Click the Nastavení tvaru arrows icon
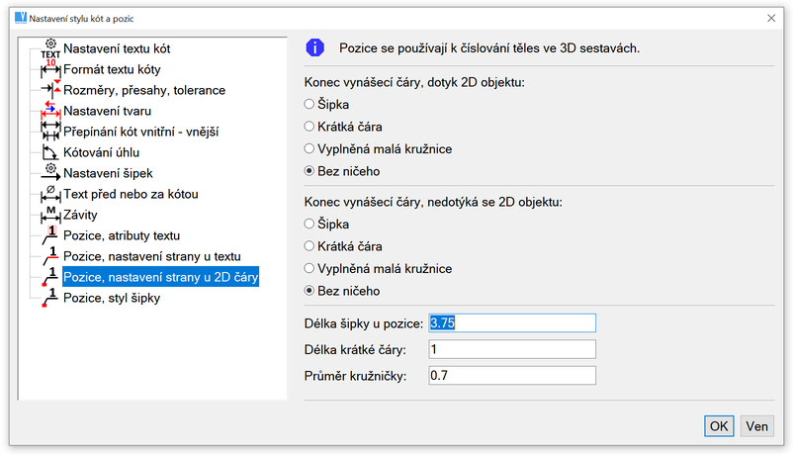The image size is (793, 455). tap(51, 111)
